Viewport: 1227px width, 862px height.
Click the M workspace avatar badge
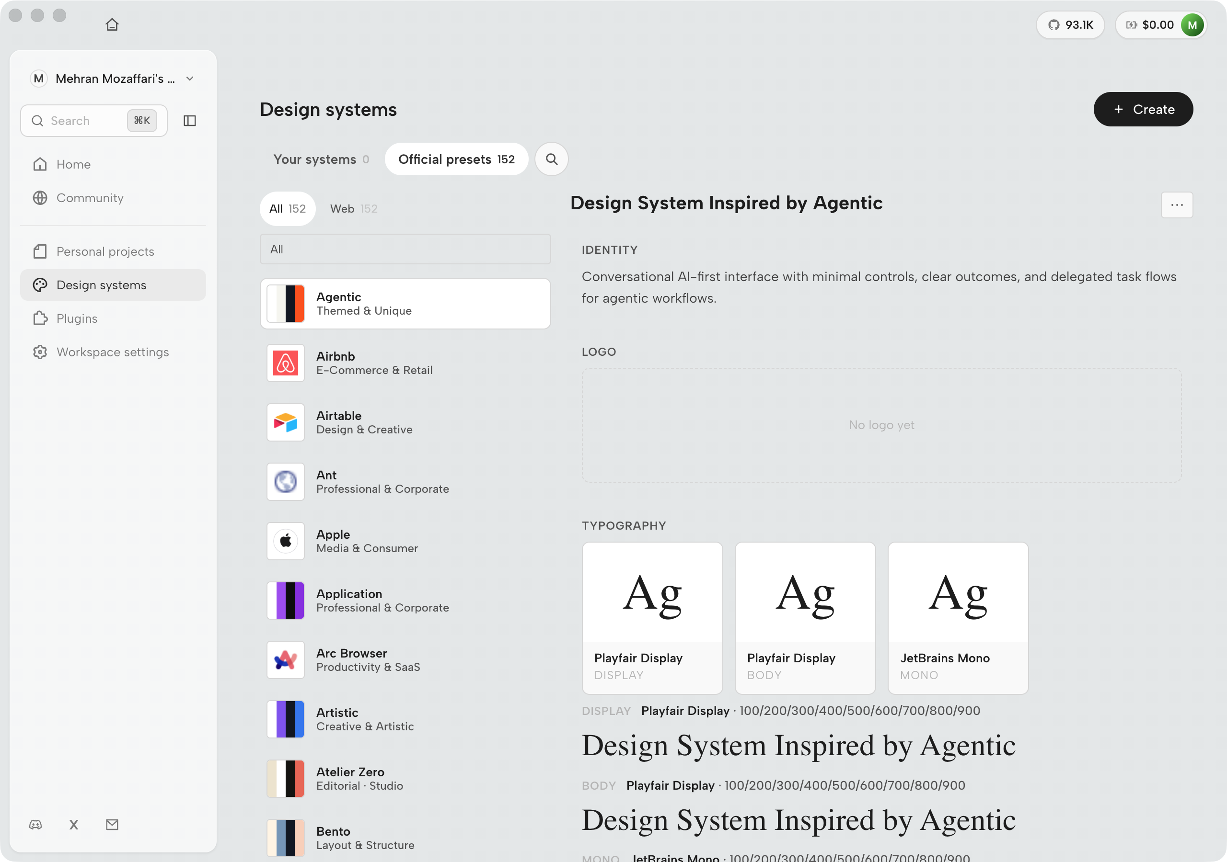tap(38, 79)
